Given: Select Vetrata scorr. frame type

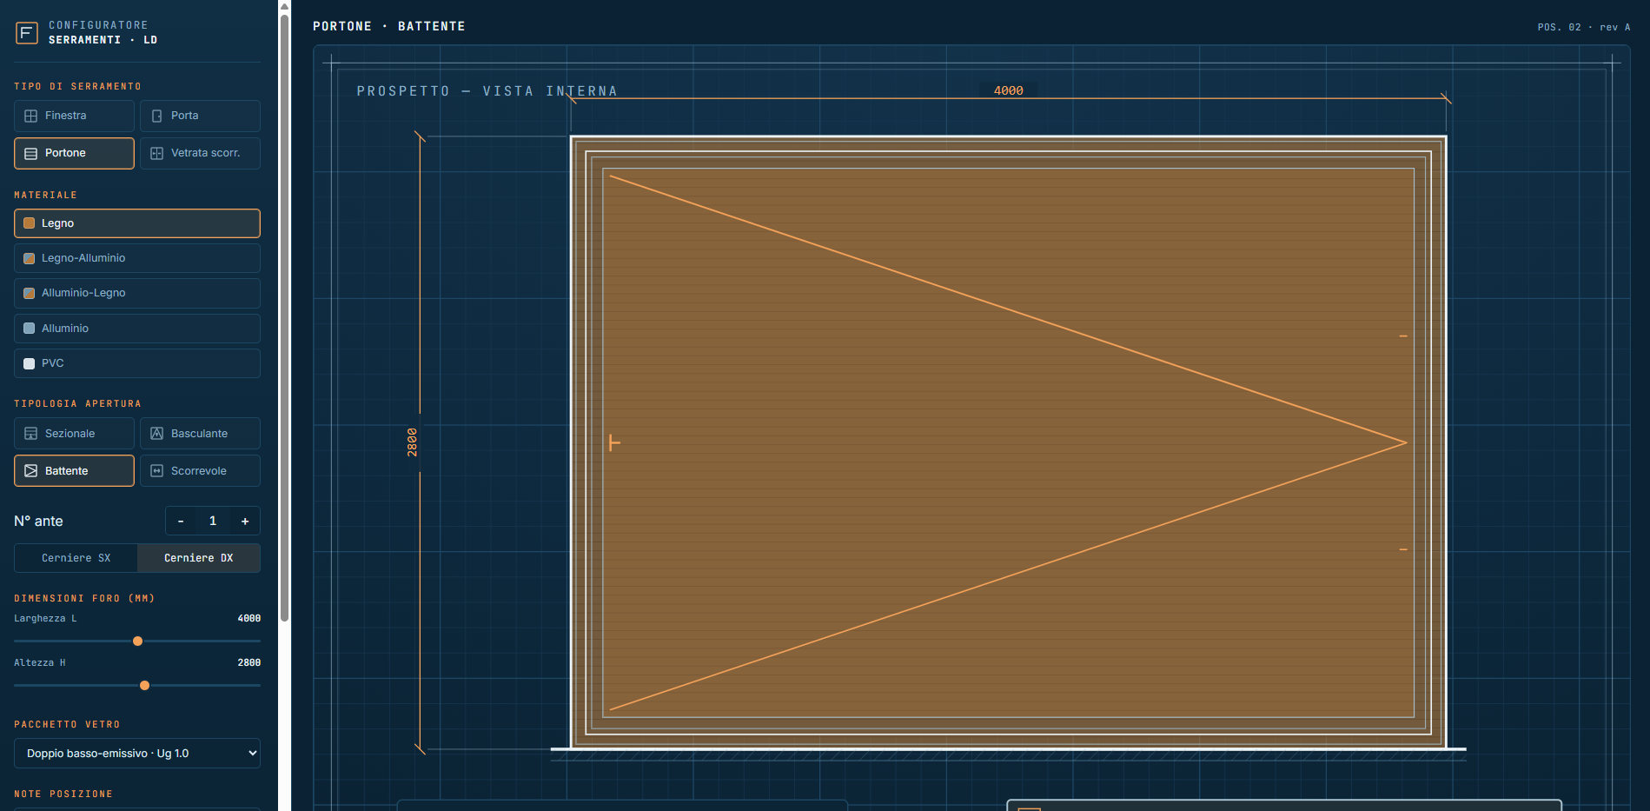Looking at the screenshot, I should [x=200, y=153].
